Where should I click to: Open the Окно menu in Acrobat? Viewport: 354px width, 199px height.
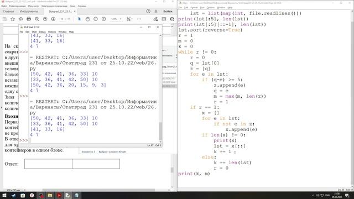tap(72, 6)
